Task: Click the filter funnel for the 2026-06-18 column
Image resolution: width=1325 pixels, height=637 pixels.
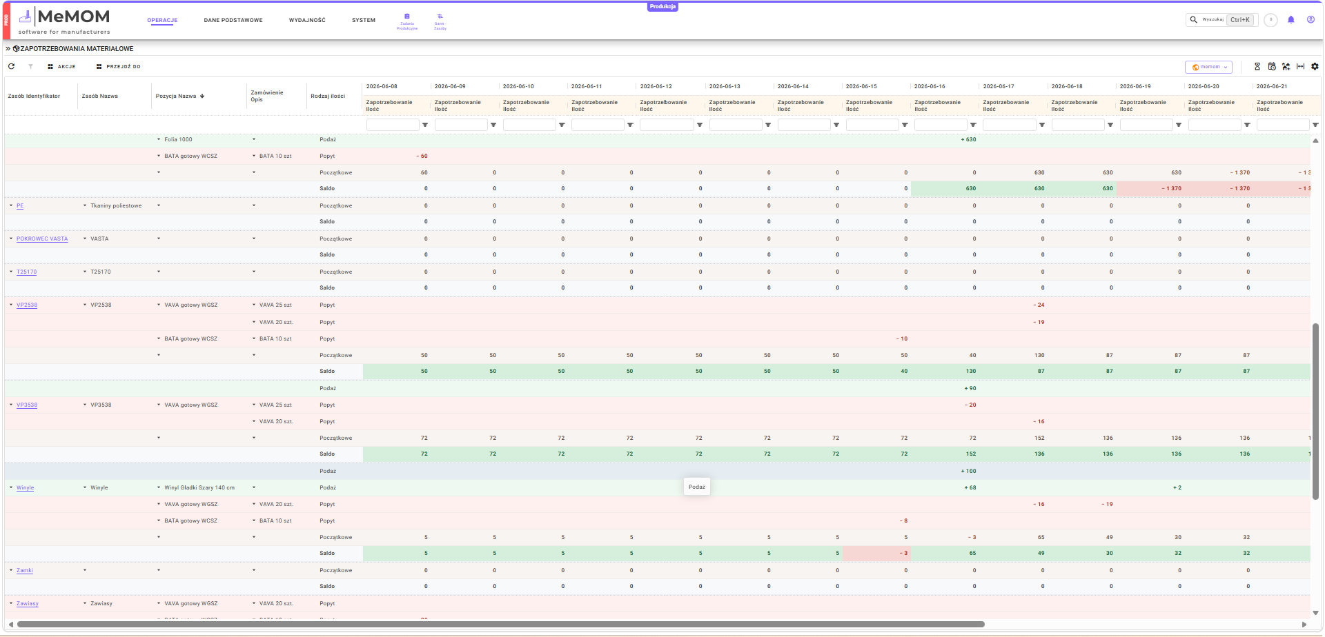Action: (1110, 125)
